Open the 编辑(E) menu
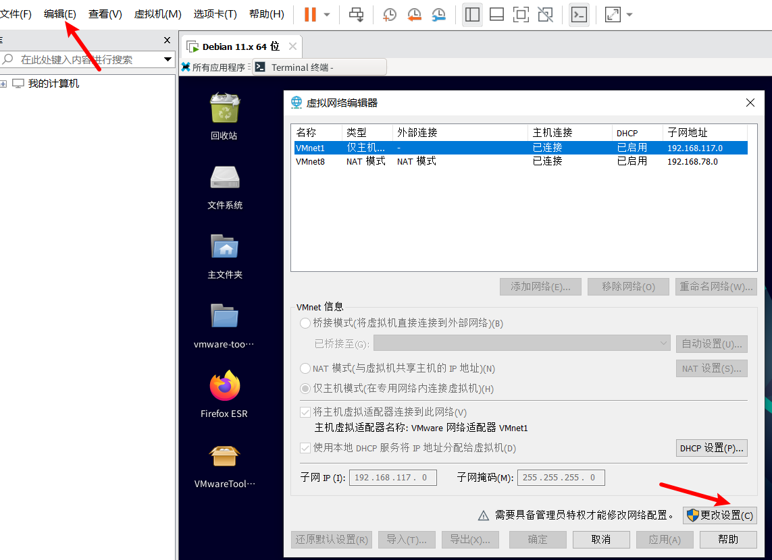Image resolution: width=772 pixels, height=560 pixels. coord(60,14)
